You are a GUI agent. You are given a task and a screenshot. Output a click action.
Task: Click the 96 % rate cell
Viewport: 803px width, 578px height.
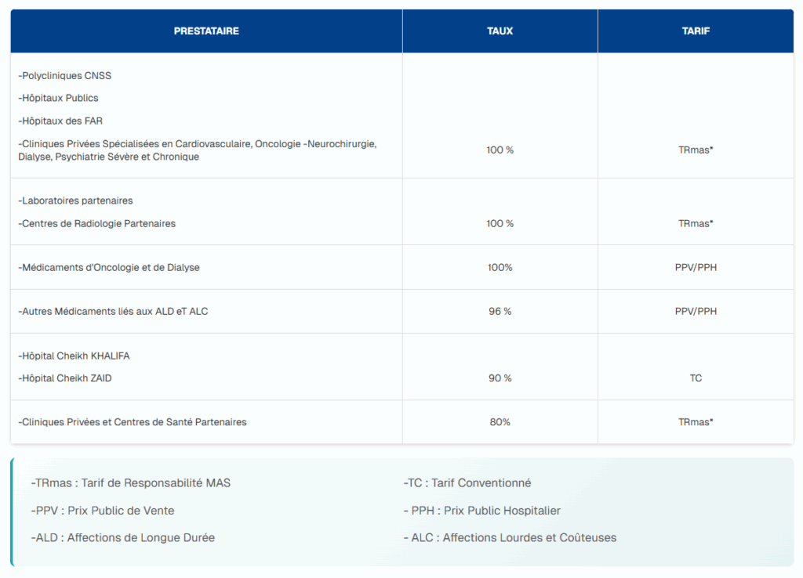pyautogui.click(x=500, y=312)
